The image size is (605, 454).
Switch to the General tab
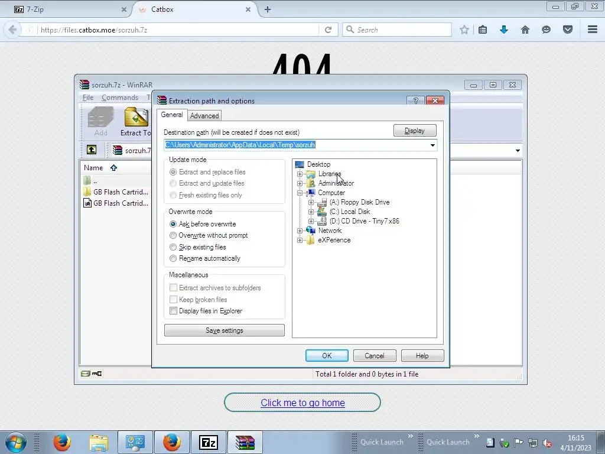(172, 115)
